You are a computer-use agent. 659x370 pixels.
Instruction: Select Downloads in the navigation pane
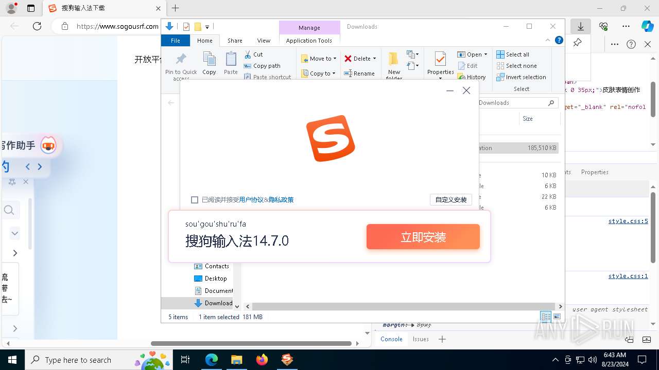(213, 303)
